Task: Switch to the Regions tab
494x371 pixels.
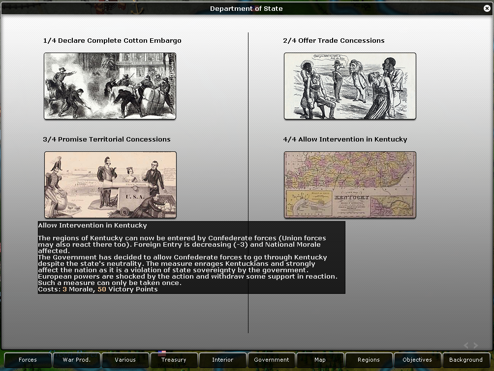Action: (369, 360)
